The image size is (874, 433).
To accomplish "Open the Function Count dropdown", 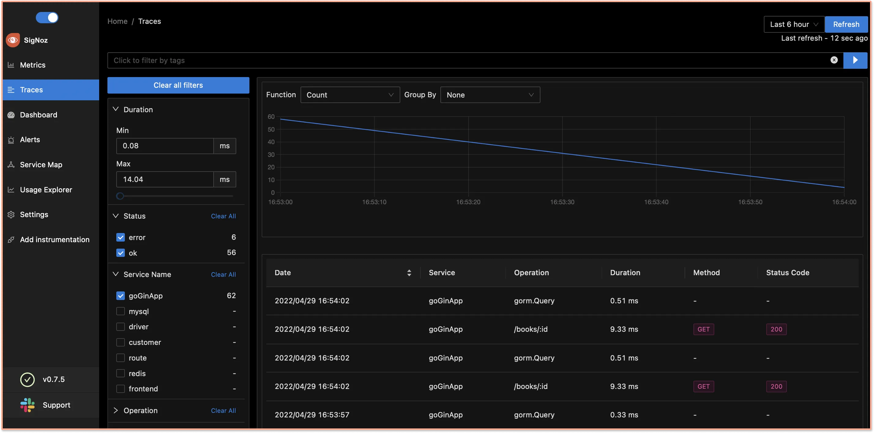I will 350,95.
